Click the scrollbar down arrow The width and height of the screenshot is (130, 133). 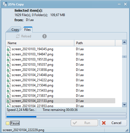point(124,105)
